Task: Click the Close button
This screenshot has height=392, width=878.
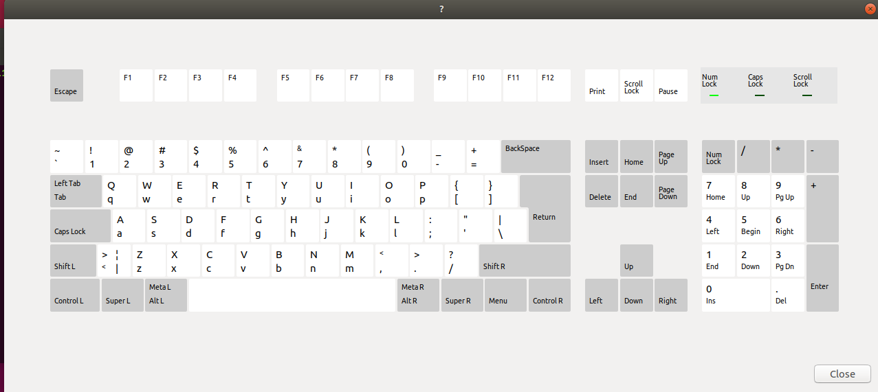Action: point(842,374)
